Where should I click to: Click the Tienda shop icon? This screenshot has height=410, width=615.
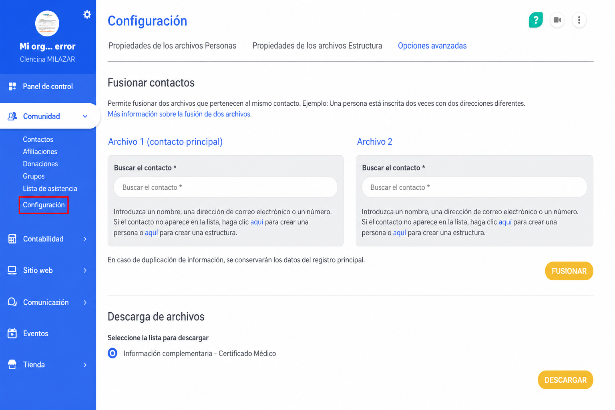coord(12,364)
